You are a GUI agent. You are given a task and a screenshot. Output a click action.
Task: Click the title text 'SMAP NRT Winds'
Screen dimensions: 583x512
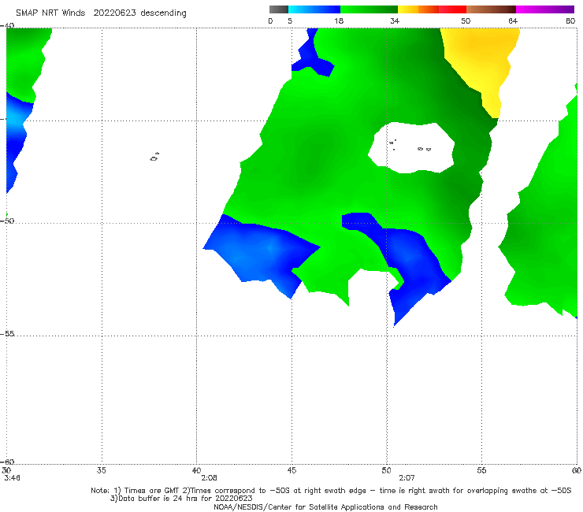coord(50,13)
